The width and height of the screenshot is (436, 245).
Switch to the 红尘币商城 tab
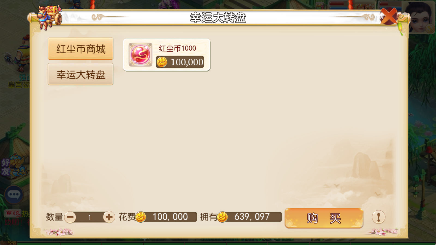coord(81,49)
